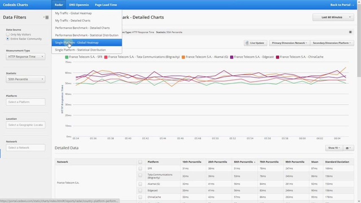Toggle ChinaCache legend marker
This screenshot has width=361, height=203.
pos(277,57)
